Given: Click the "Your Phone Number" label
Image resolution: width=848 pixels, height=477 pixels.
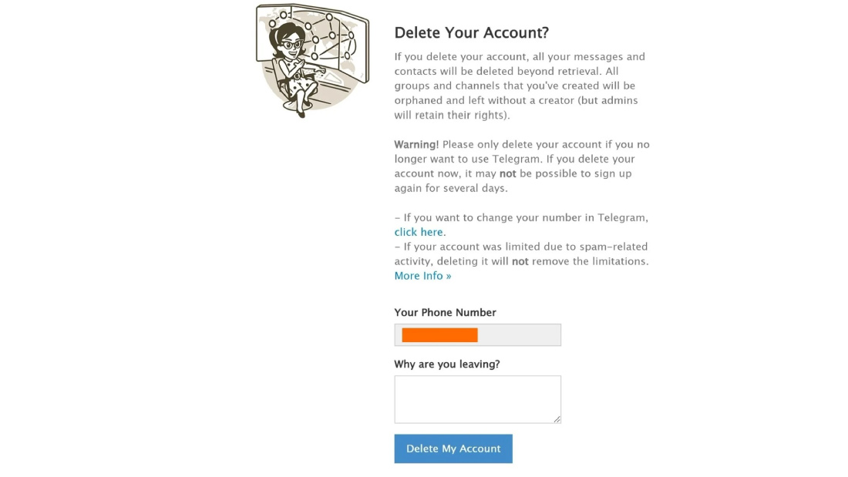Looking at the screenshot, I should (x=445, y=313).
